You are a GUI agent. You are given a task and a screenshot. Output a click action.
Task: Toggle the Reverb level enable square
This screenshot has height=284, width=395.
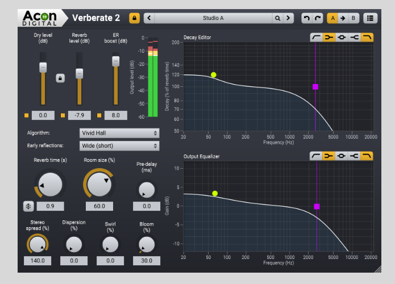[63, 115]
